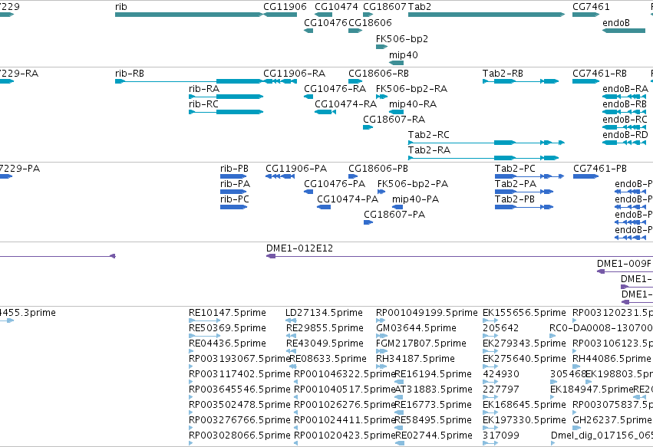
Task: Select the rib-RB transcript
Action: 189,81
